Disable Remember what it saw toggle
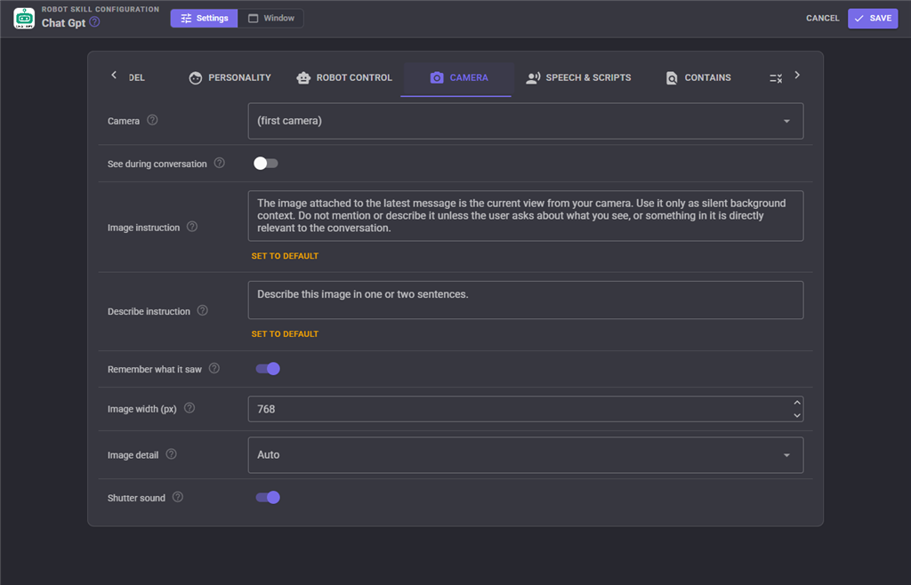 pos(268,369)
